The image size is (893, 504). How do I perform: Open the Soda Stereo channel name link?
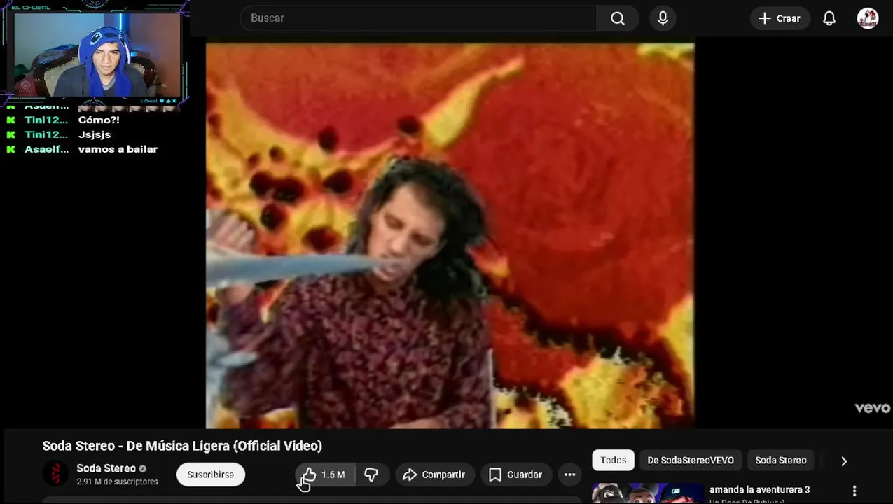106,468
